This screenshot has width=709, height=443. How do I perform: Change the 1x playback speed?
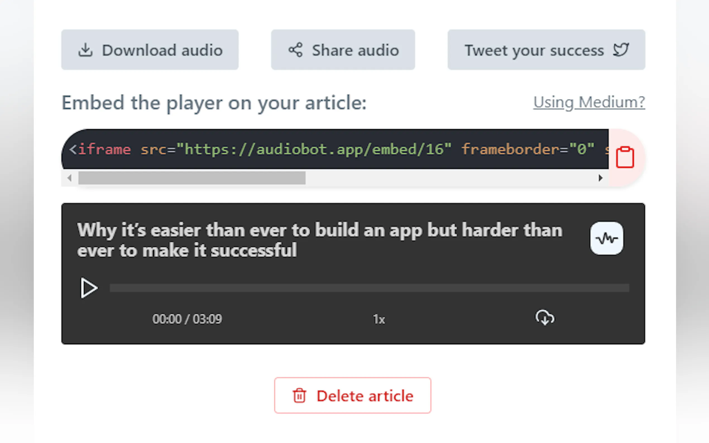pos(379,319)
